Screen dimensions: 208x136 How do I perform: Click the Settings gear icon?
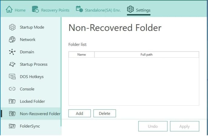[x=130, y=9]
